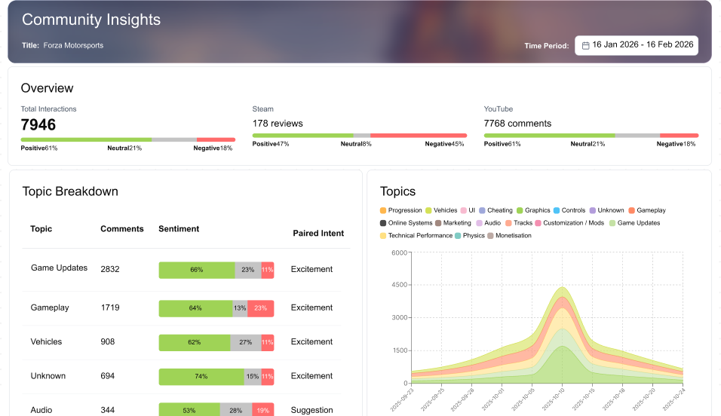Click the calendar icon in the date picker
721x416 pixels.
click(585, 45)
